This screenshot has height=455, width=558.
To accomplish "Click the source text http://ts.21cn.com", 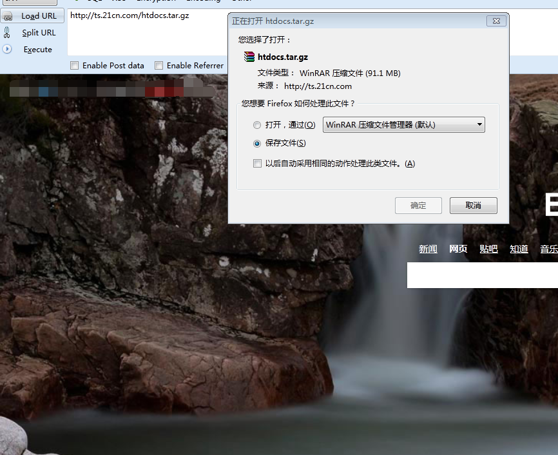I will (318, 86).
